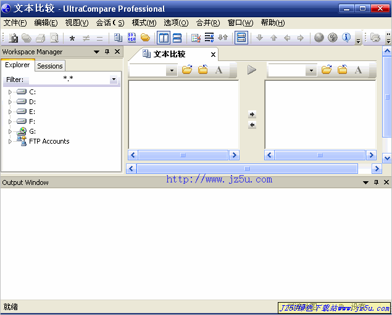Click the line wrap lines-with-arrows icon
Image resolution: width=392 pixels, height=315 pixels.
click(x=209, y=38)
